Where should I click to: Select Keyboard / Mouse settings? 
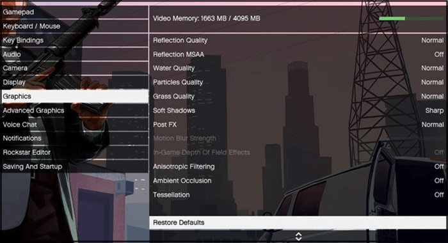(75, 26)
